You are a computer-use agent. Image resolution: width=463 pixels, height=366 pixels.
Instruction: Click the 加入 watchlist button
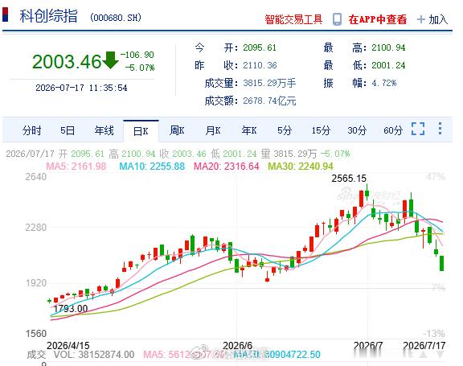coord(438,20)
